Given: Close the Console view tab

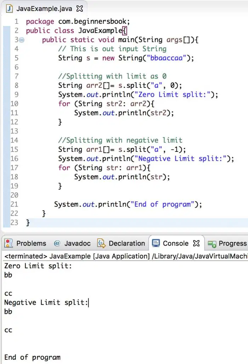Looking at the screenshot, I should [x=196, y=243].
